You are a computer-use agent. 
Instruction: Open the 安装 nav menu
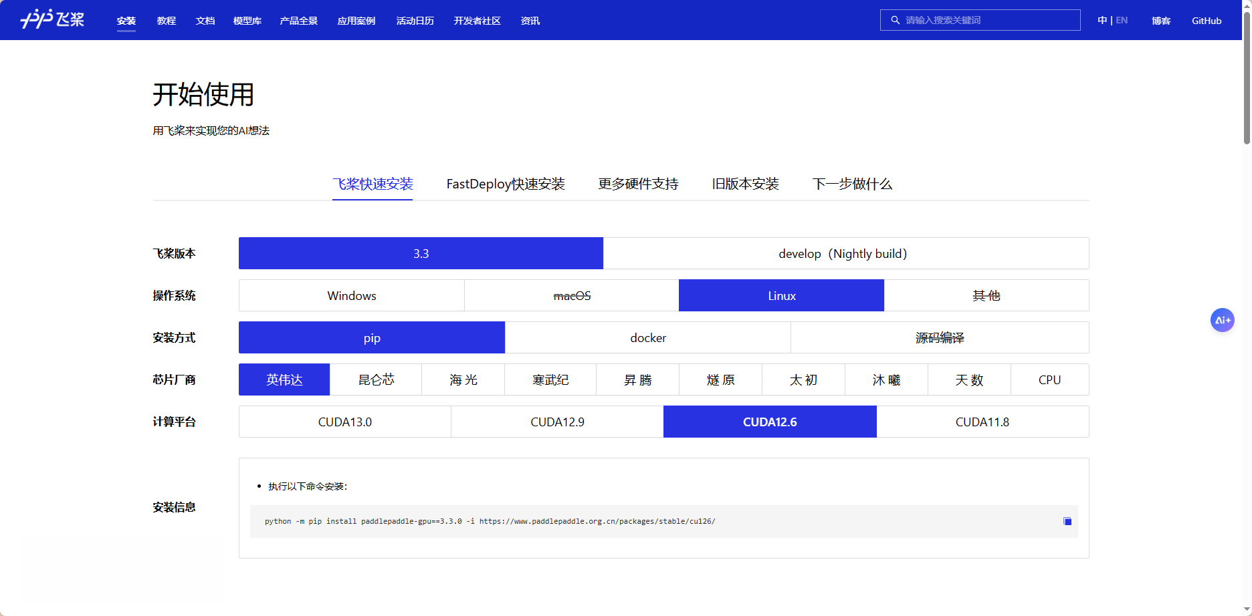tap(126, 21)
